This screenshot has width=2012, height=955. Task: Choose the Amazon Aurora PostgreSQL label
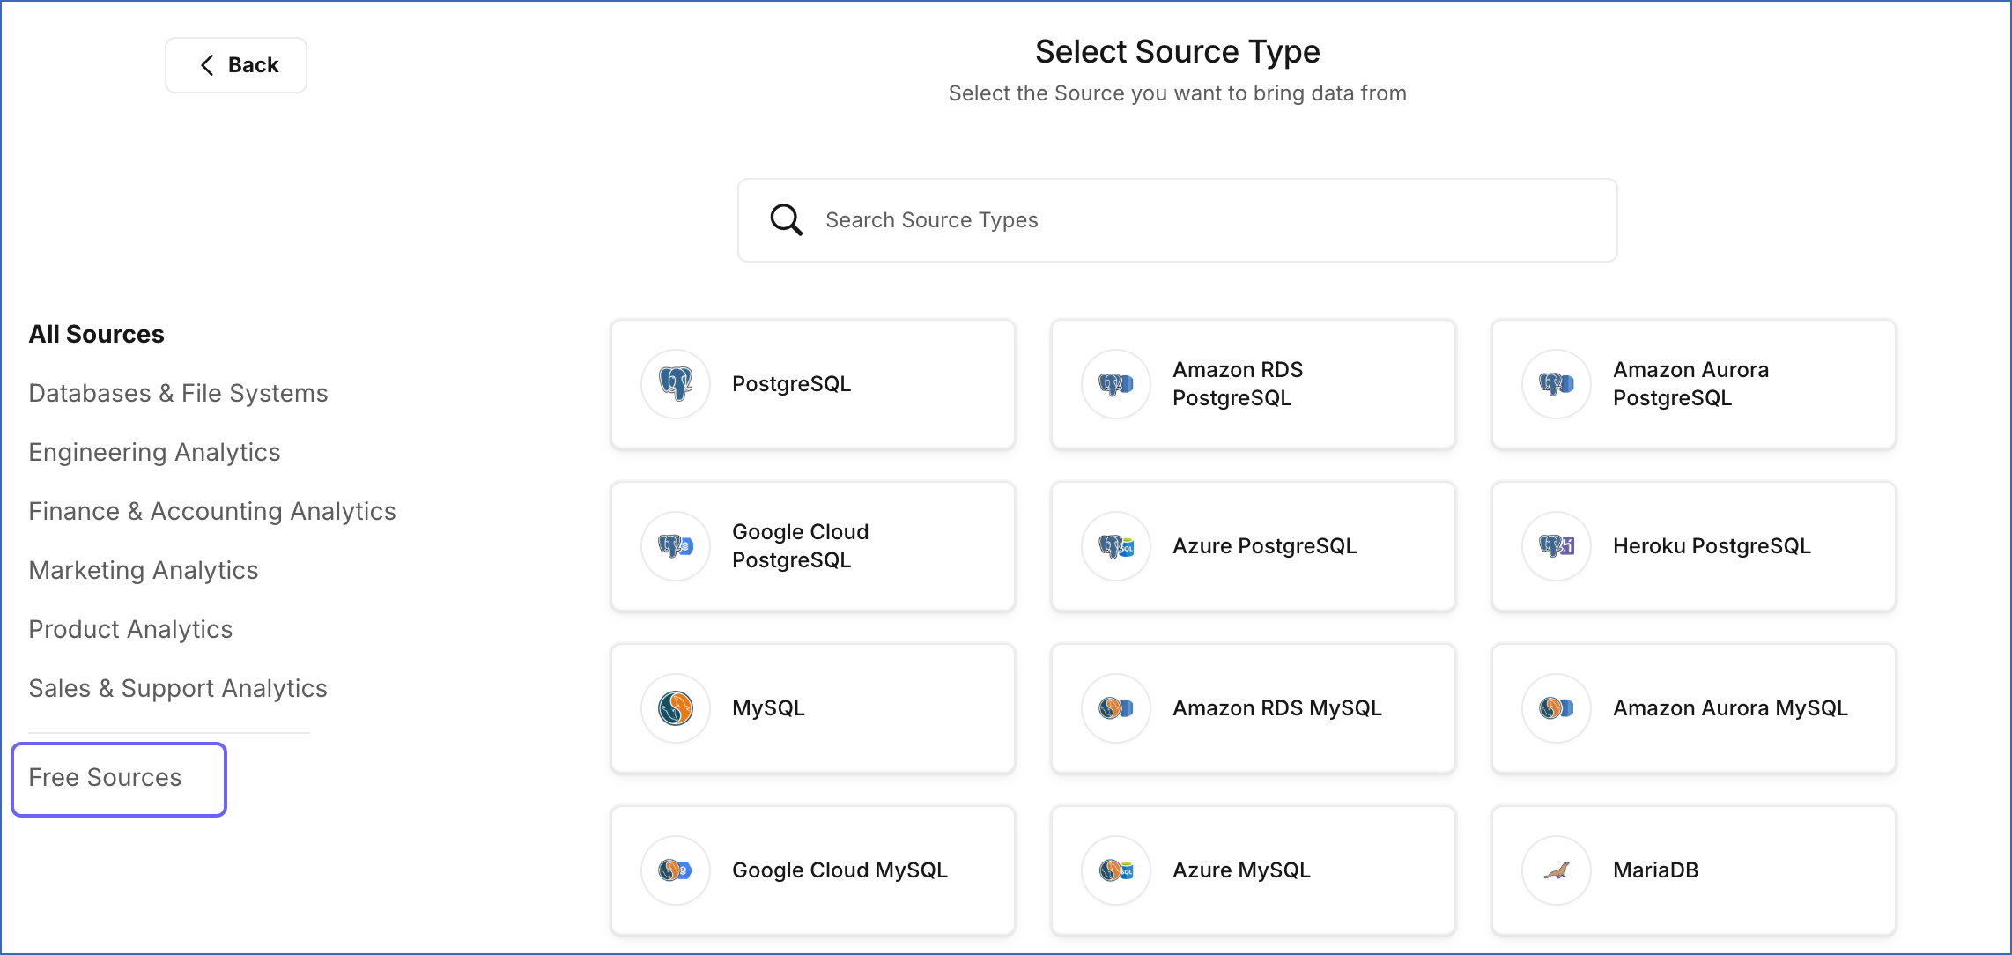(1690, 384)
